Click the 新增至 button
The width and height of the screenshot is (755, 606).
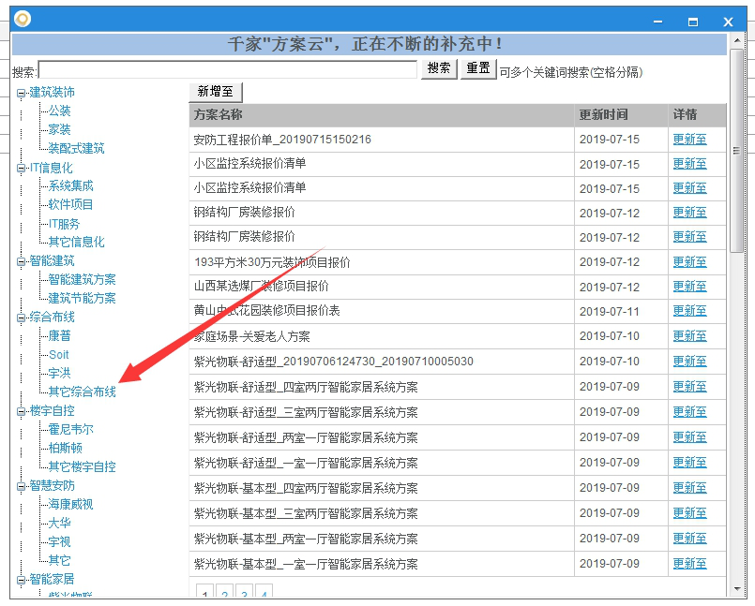click(x=216, y=92)
